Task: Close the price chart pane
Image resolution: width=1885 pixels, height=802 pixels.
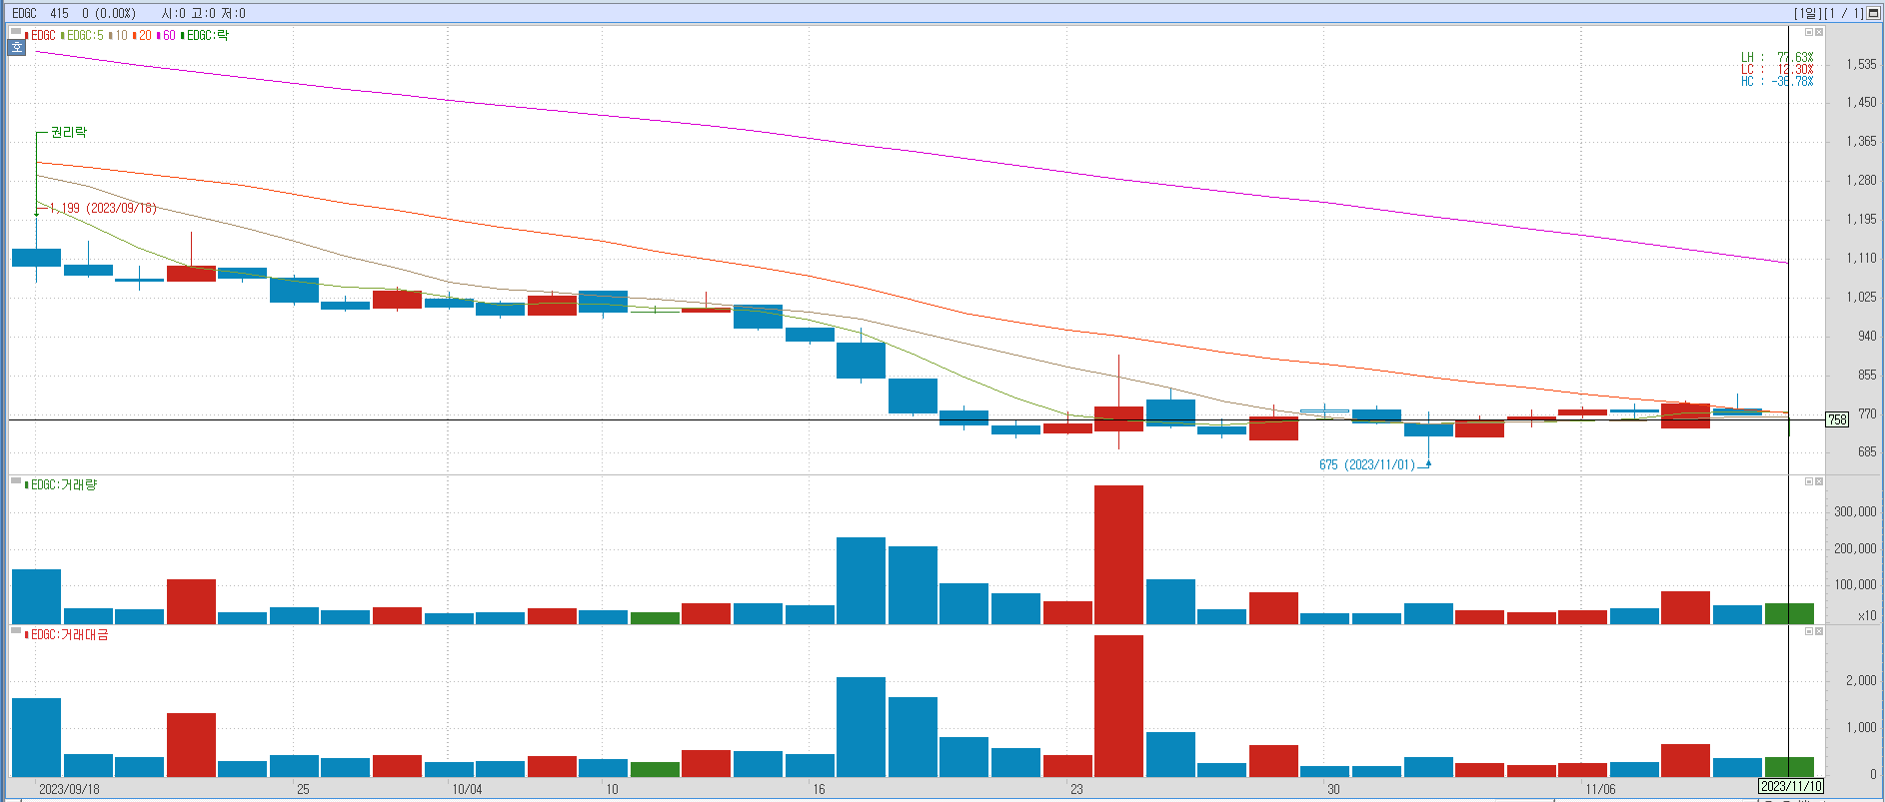Action: pyautogui.click(x=1819, y=32)
